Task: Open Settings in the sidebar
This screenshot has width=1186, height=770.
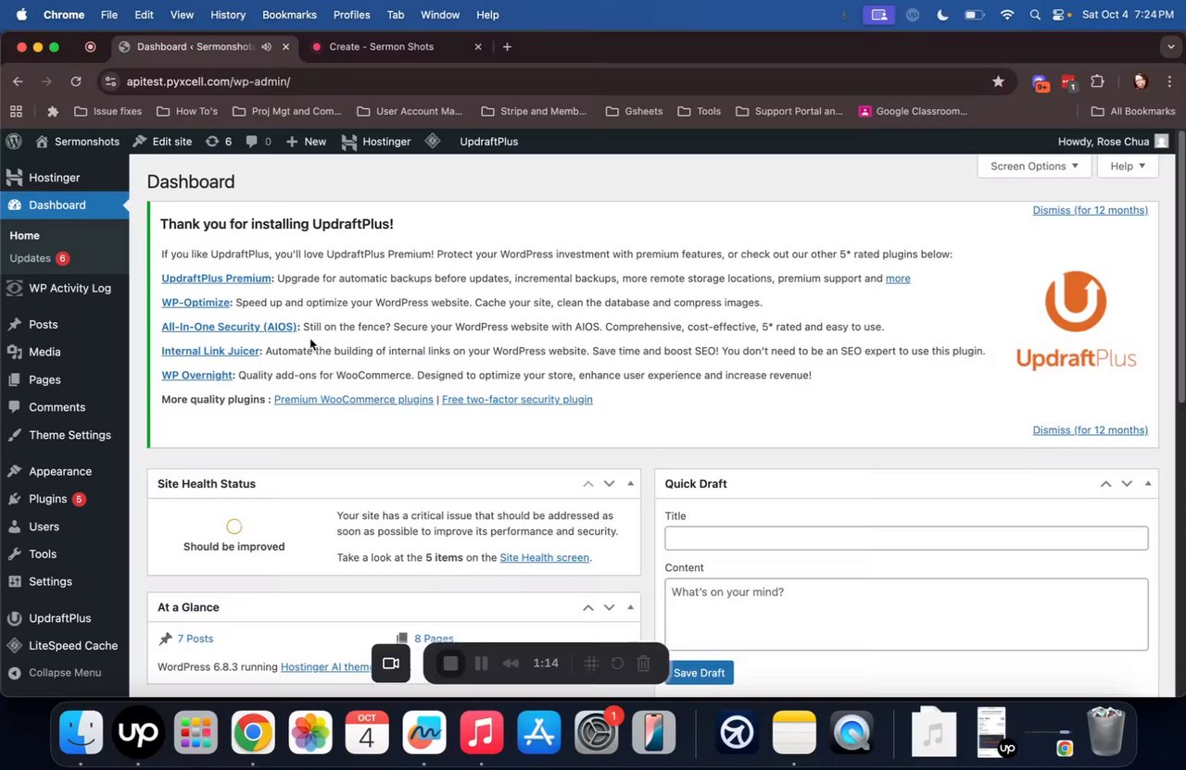Action: coord(65,581)
